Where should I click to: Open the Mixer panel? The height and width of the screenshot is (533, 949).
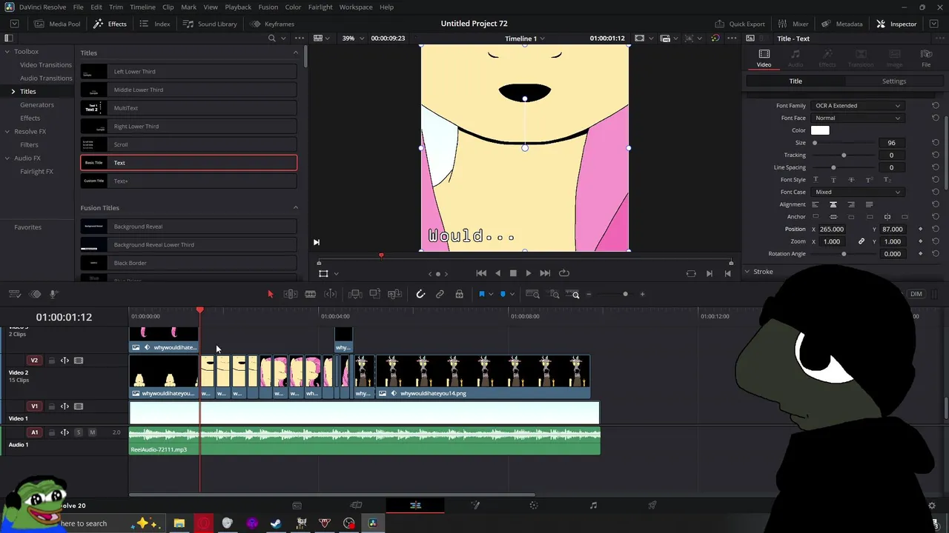(x=793, y=24)
